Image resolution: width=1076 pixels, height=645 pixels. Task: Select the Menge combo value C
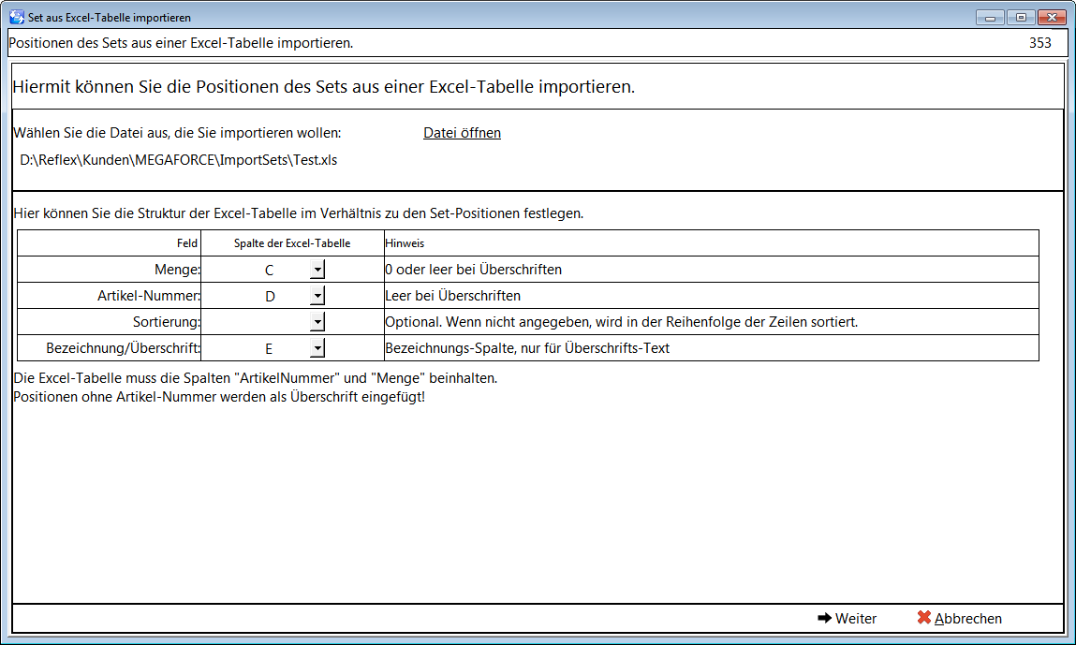point(269,270)
